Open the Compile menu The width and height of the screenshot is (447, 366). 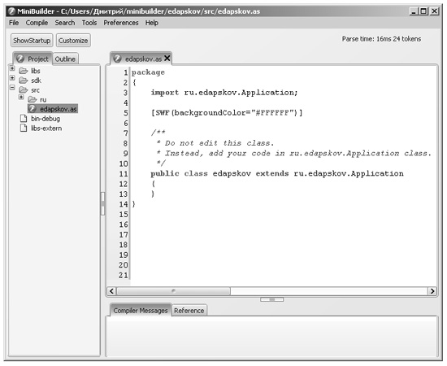pos(37,23)
